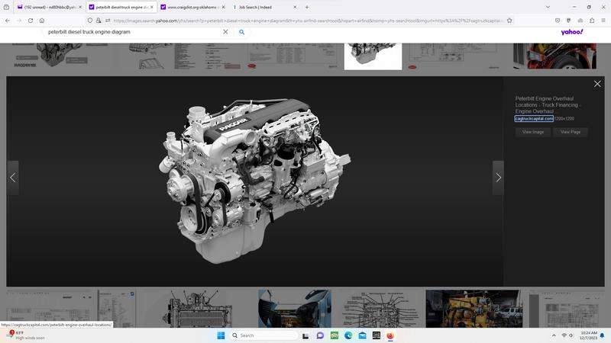The width and height of the screenshot is (611, 343).
Task: Reload the current page
Action: pos(31,21)
